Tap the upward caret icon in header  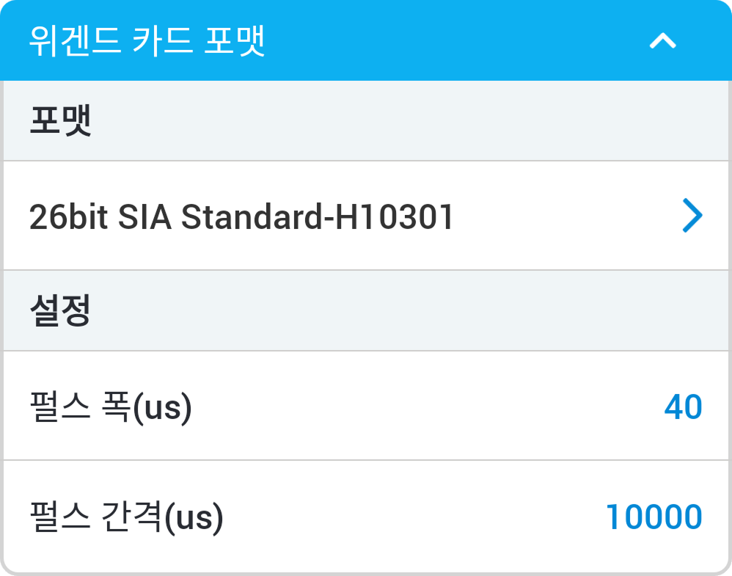coord(662,41)
